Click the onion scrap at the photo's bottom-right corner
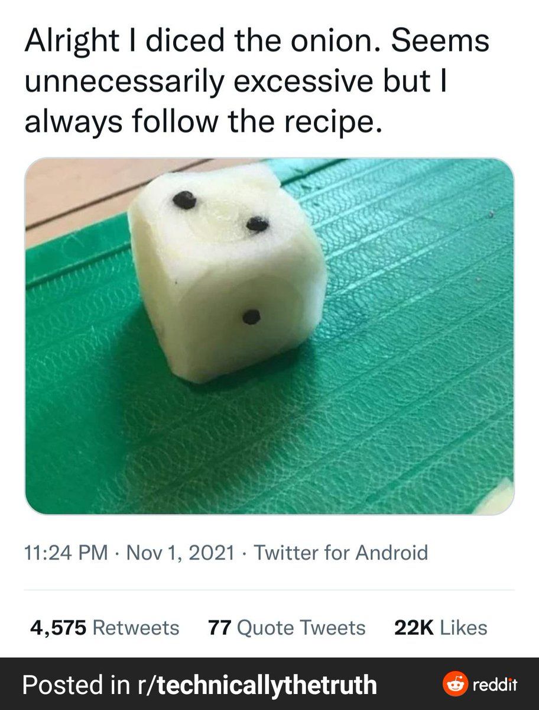539x710 pixels. (500, 495)
